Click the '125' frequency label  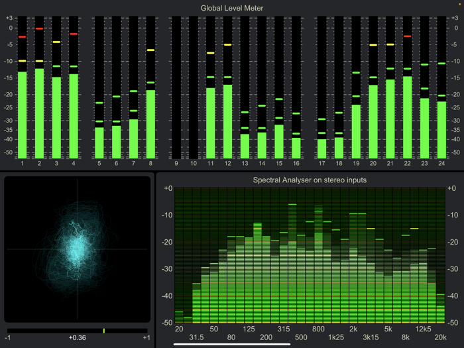point(249,329)
